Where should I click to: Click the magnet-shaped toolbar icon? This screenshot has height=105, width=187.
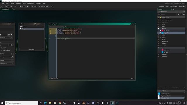coord(47,6)
